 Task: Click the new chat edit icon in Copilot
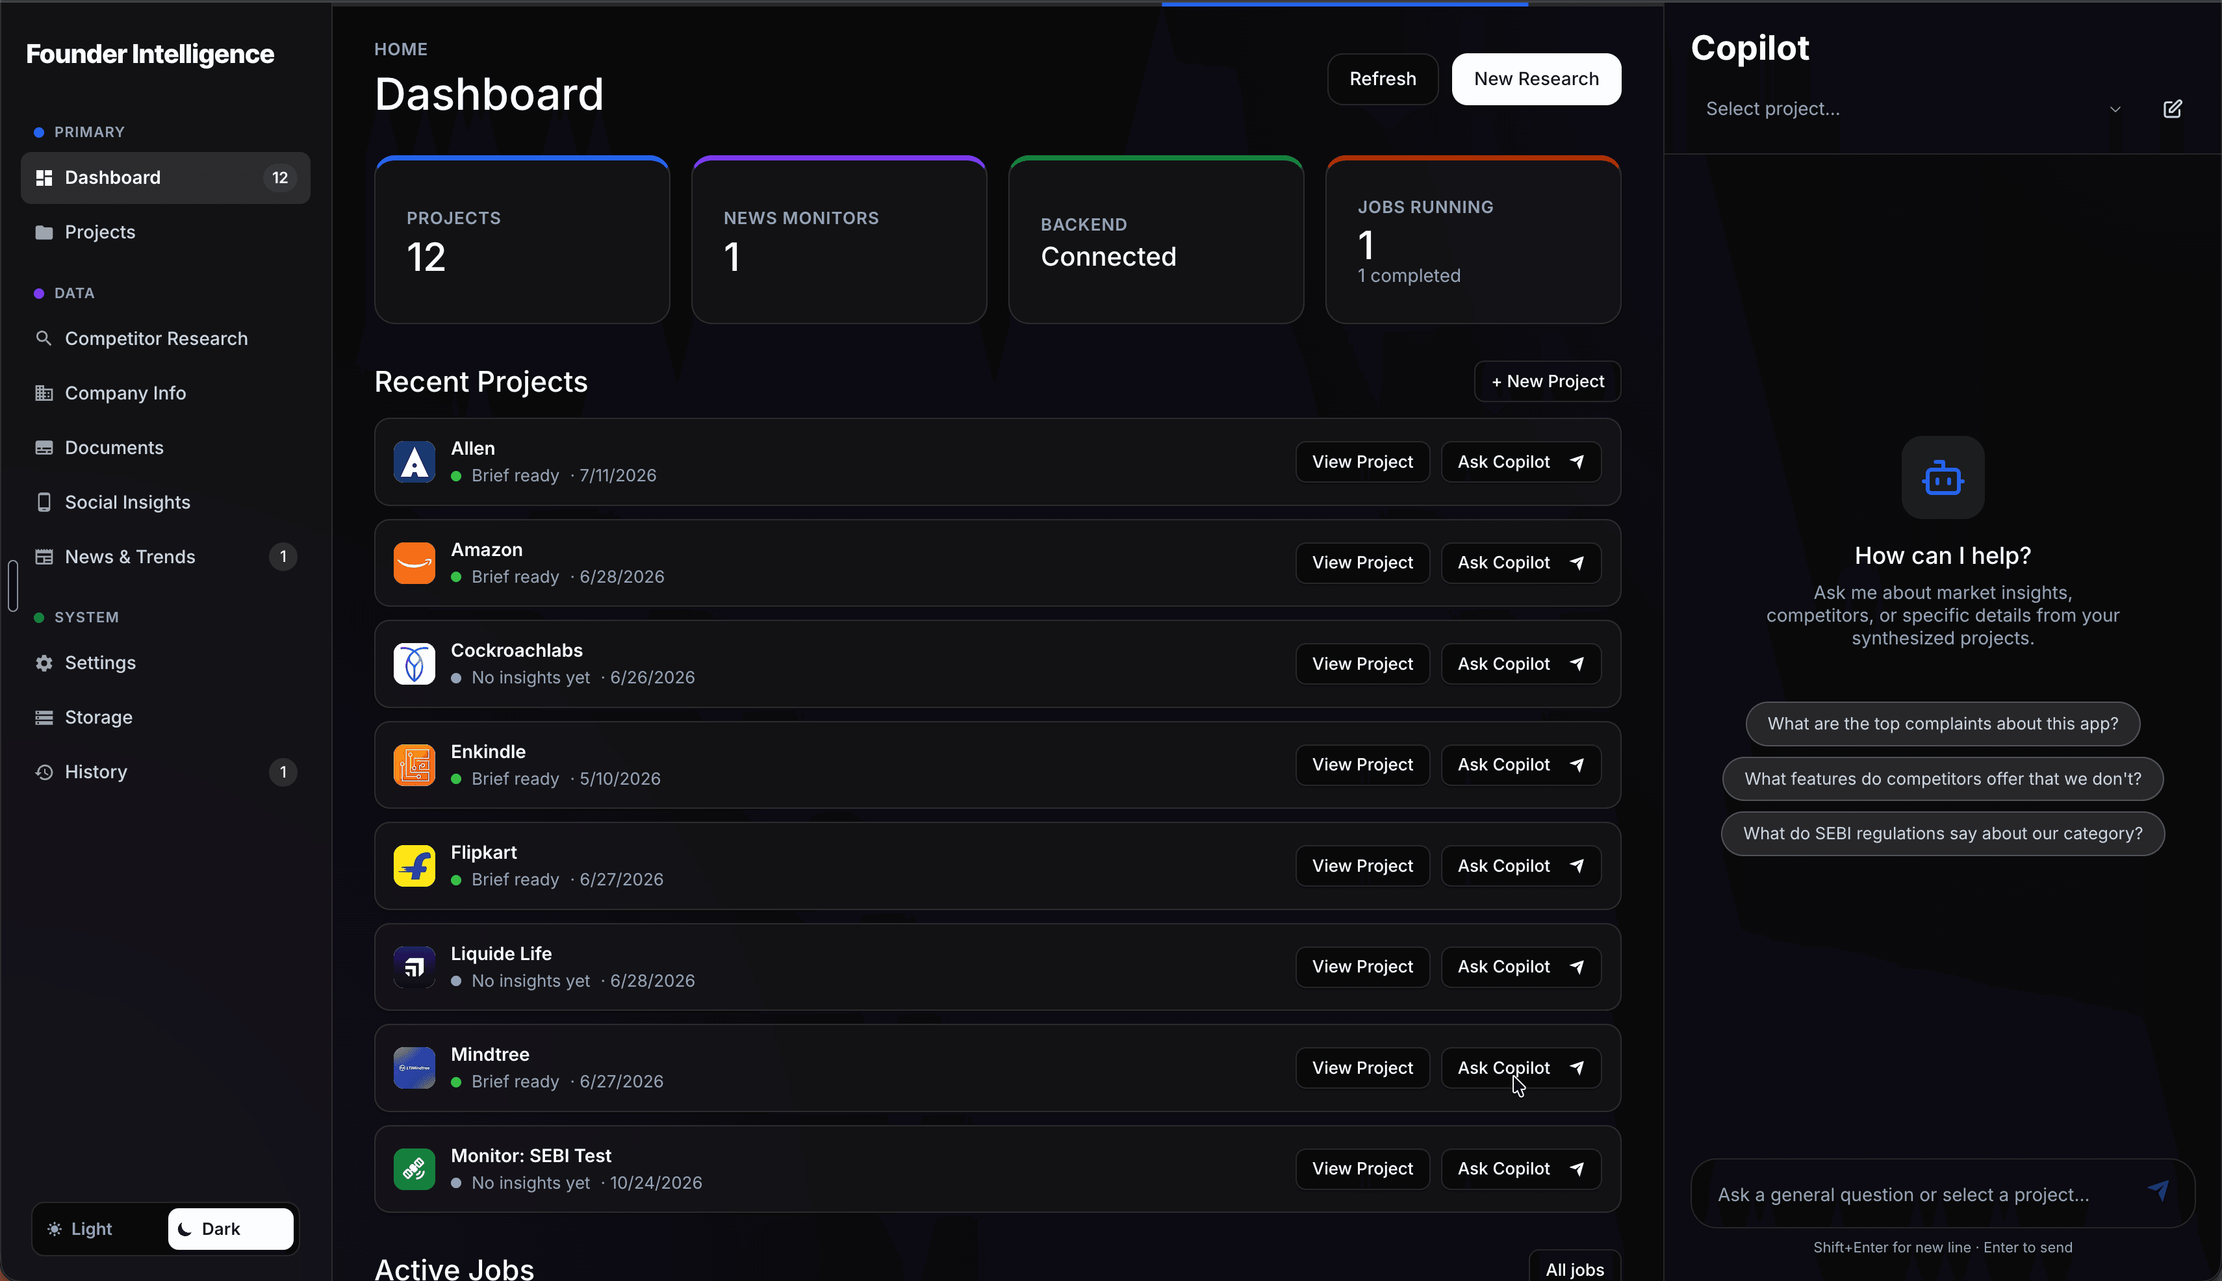pyautogui.click(x=2172, y=109)
